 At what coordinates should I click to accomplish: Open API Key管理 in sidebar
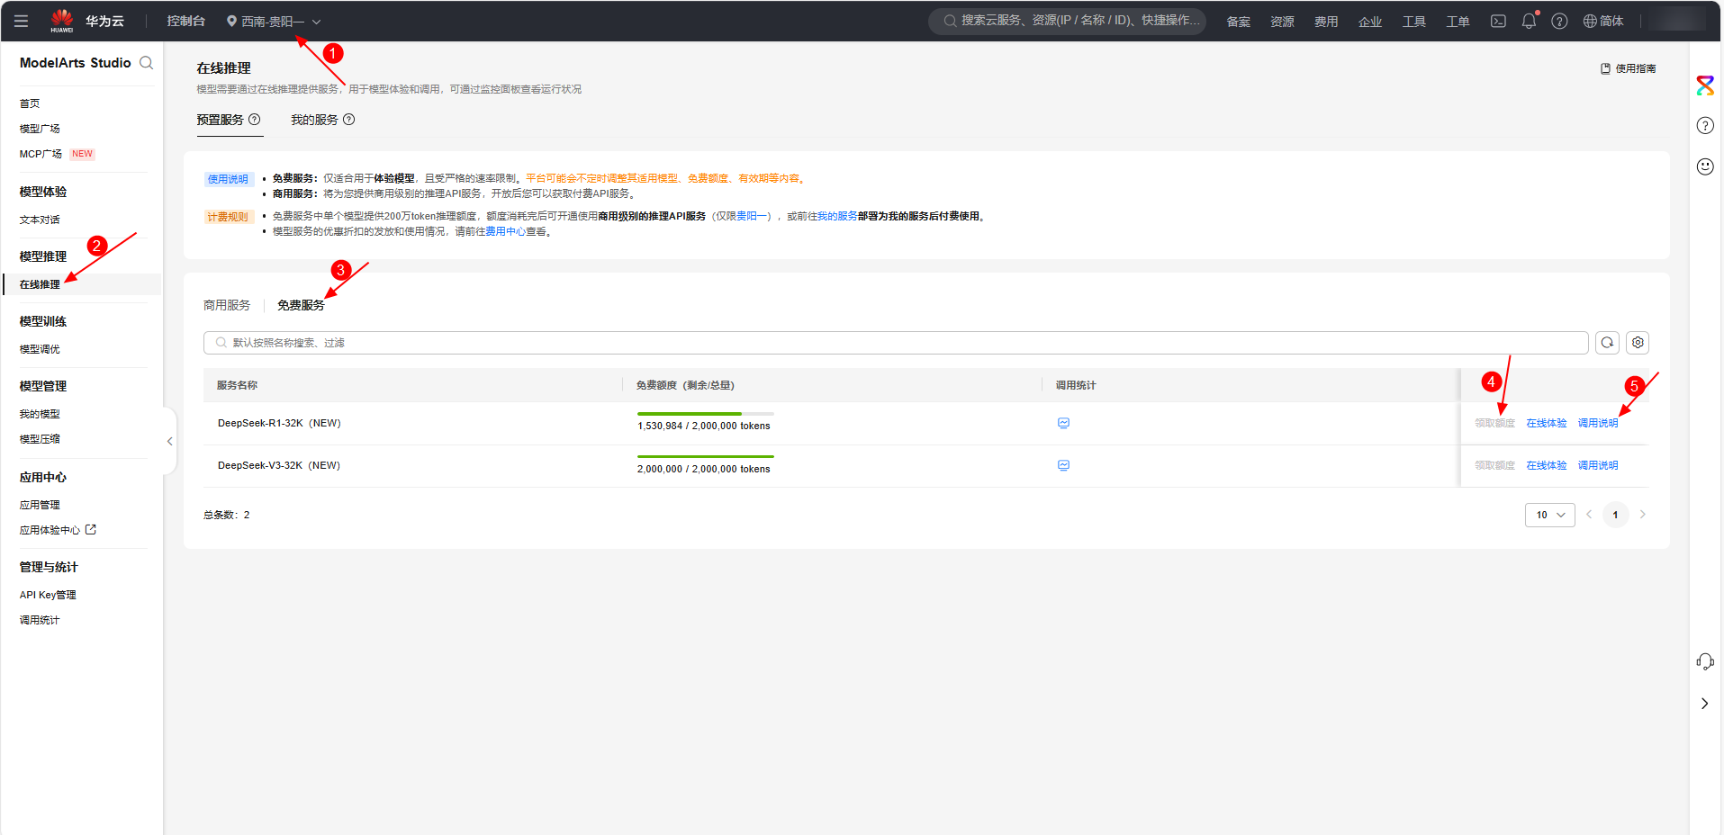click(48, 595)
